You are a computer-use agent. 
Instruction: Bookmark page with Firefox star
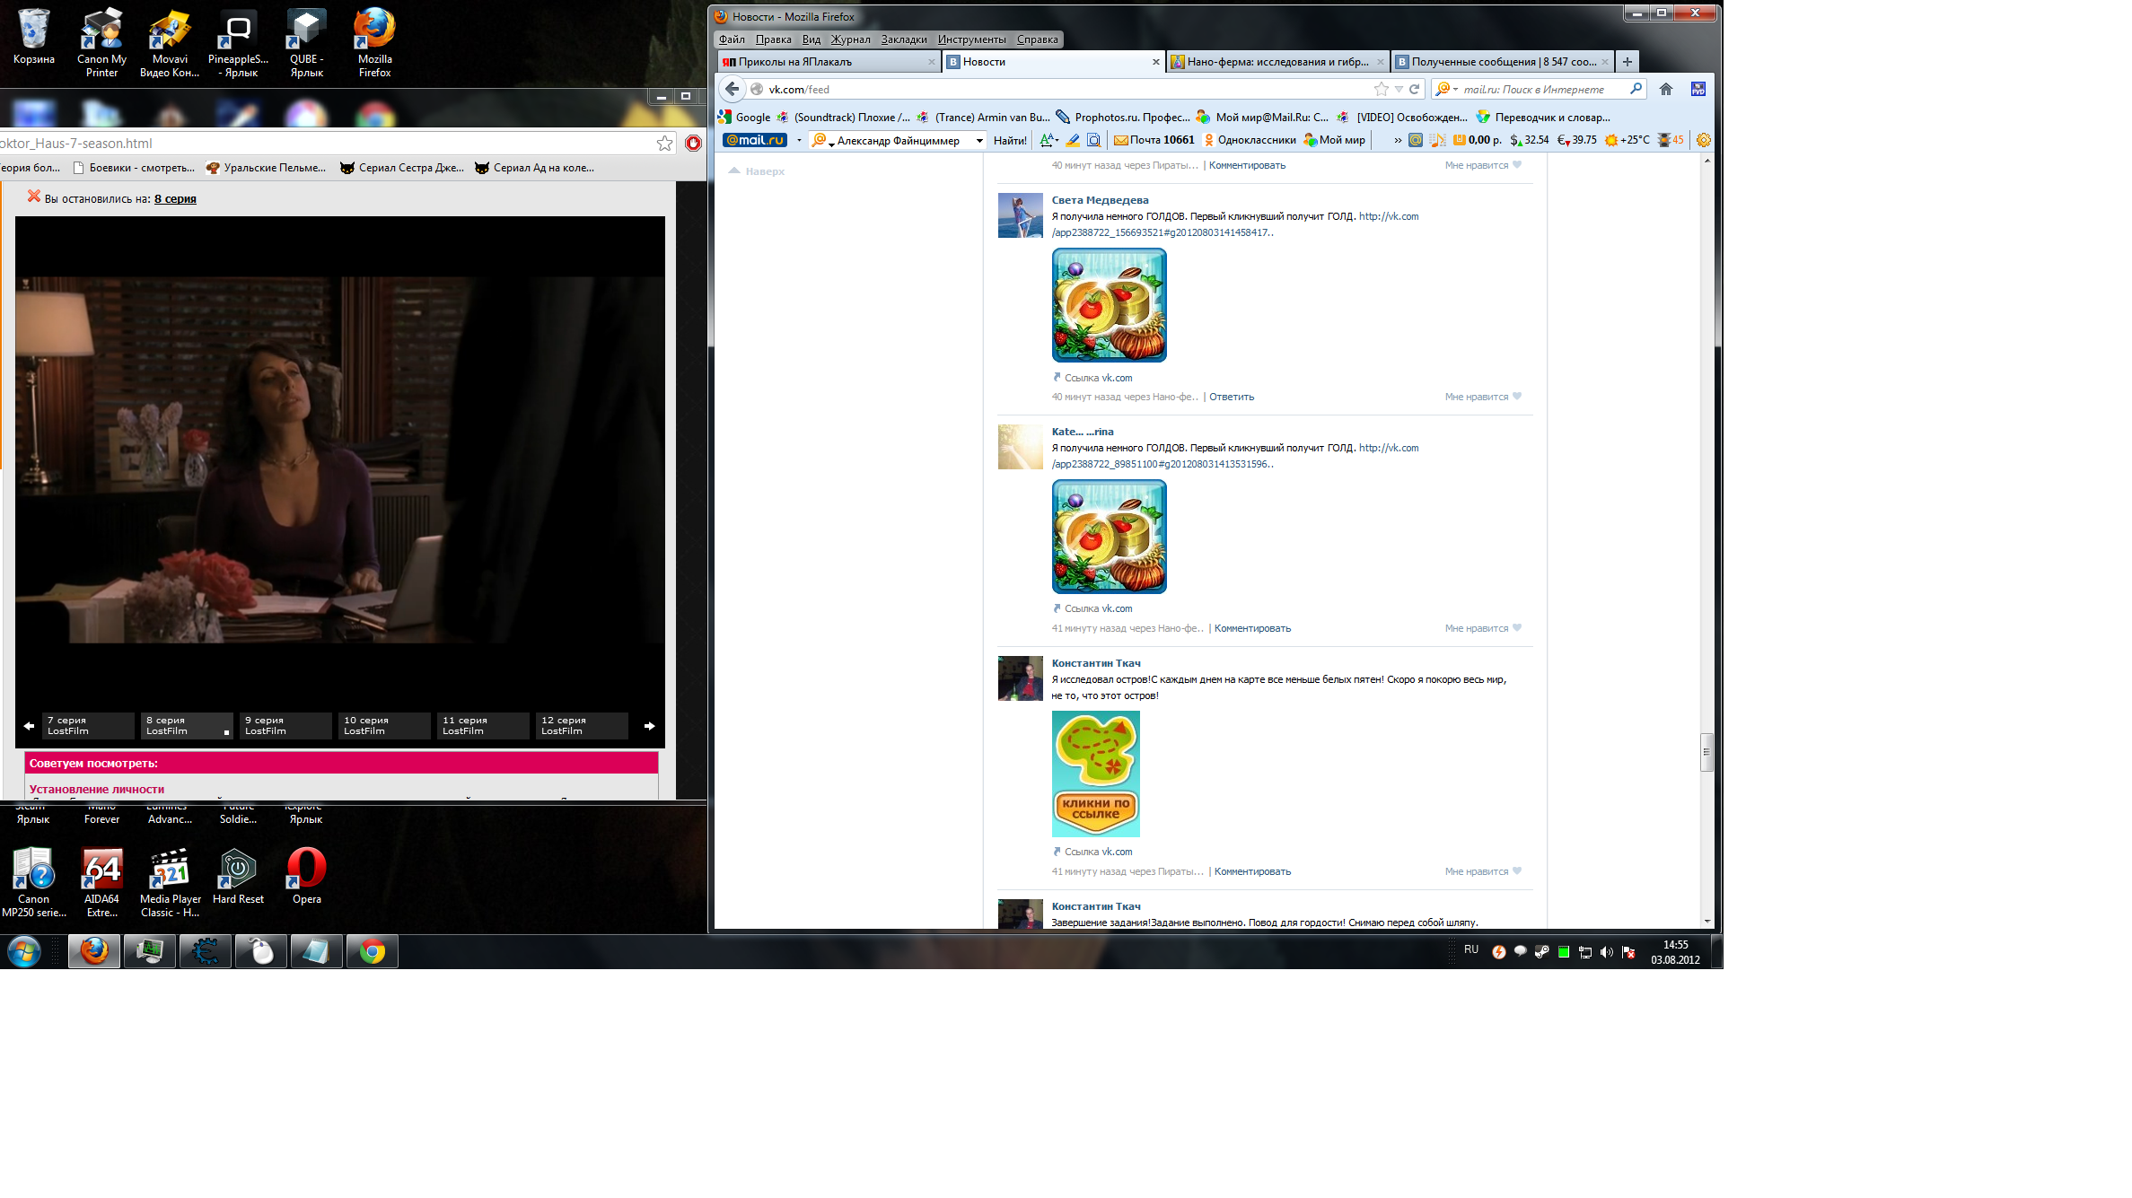click(x=1382, y=89)
